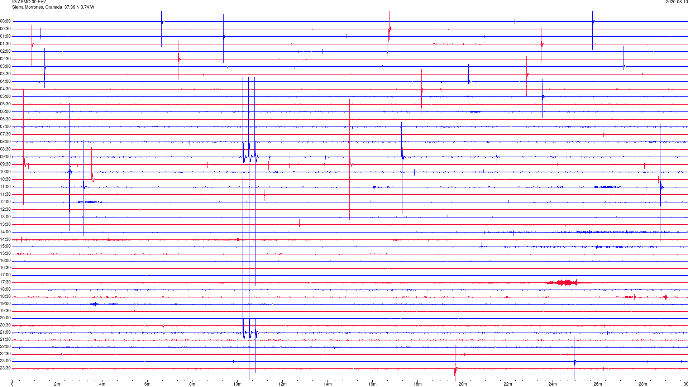Select the 01:30 time row label
The image size is (688, 387).
coord(5,44)
